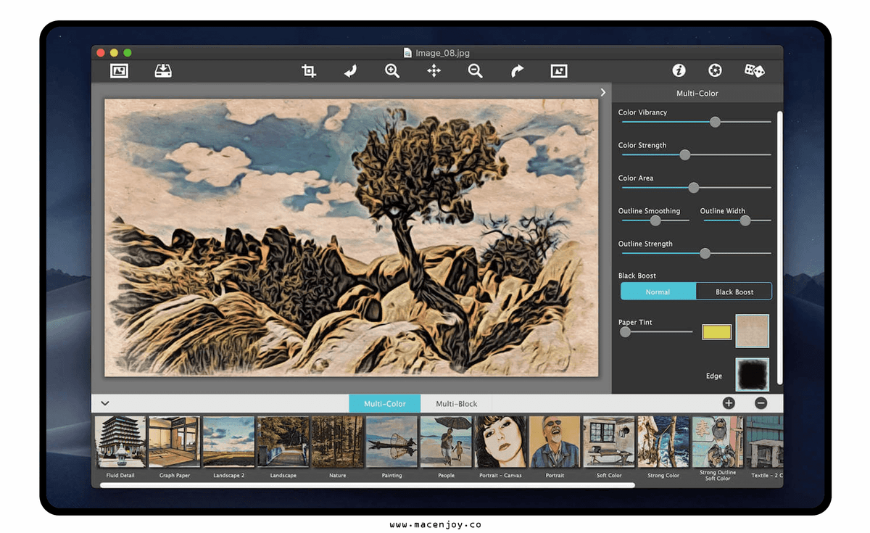Apply the Portrait - Canvas preset
Viewport: 870px width, 533px height.
[501, 442]
